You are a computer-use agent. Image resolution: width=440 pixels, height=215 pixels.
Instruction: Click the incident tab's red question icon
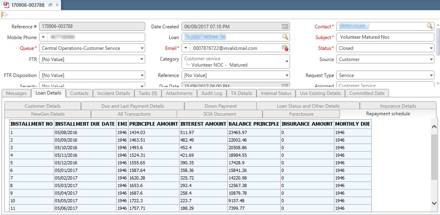pyautogui.click(x=6, y=5)
